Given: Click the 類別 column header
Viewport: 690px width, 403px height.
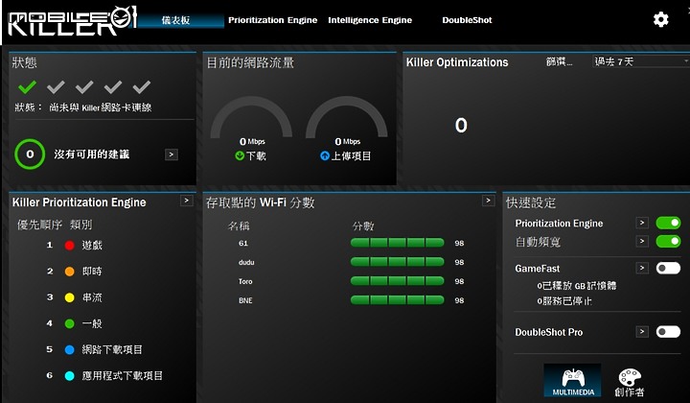Looking at the screenshot, I should pos(80,225).
